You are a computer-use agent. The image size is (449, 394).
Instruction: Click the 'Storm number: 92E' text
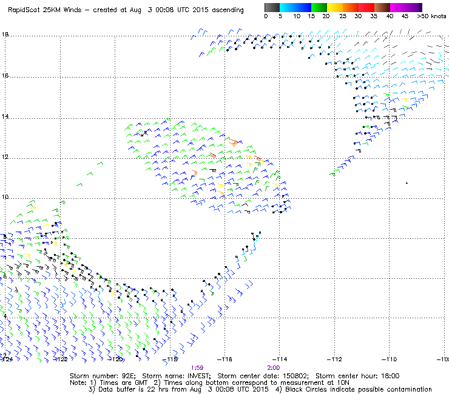[103, 376]
